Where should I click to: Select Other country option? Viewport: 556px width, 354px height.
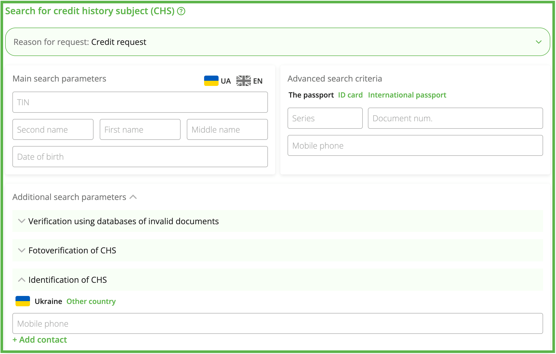91,301
